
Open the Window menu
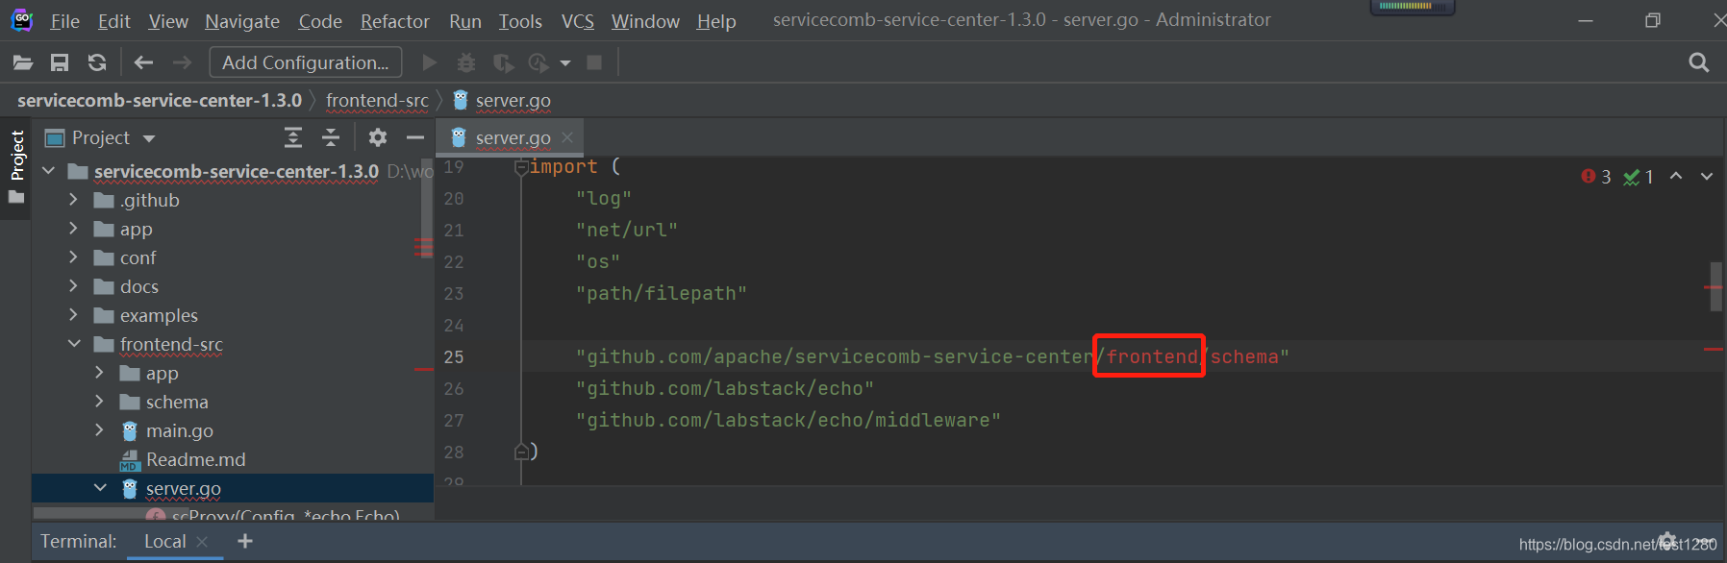click(x=645, y=21)
